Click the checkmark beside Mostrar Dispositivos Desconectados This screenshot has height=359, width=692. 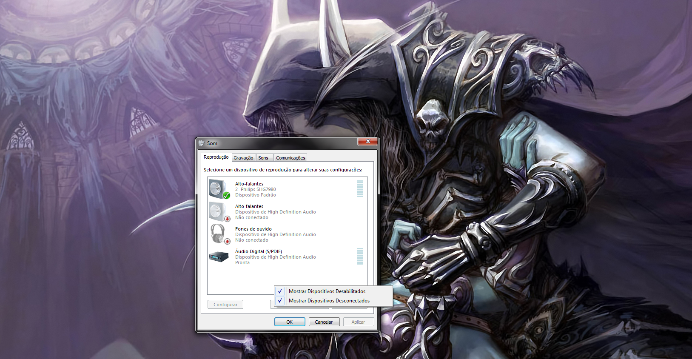click(280, 301)
